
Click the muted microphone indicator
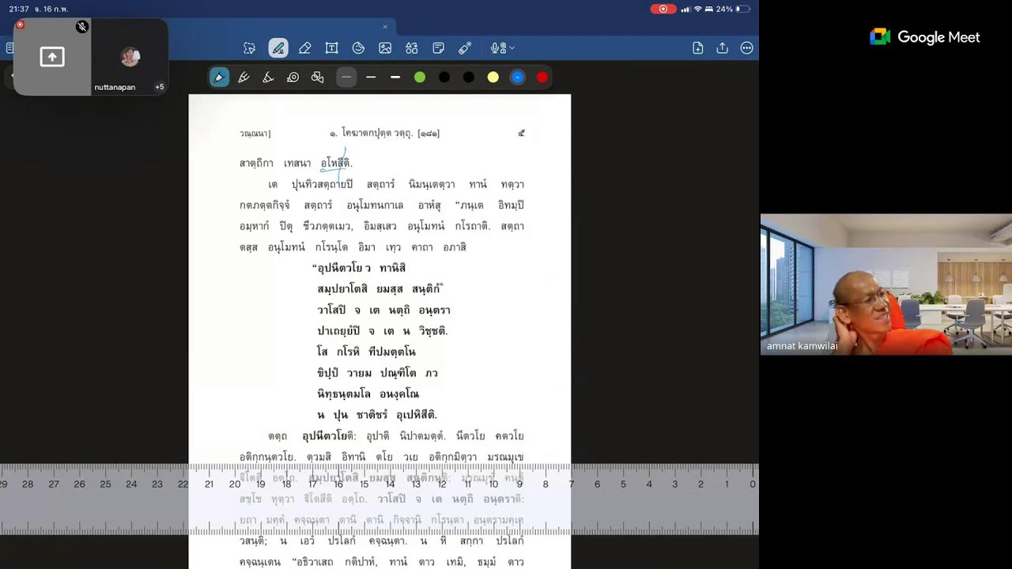[x=81, y=27]
